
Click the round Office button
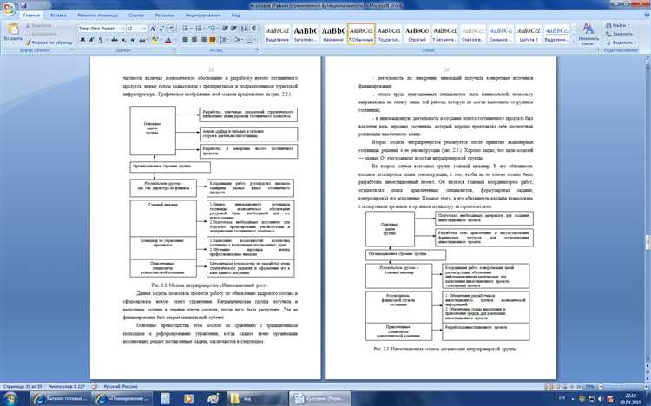click(10, 8)
